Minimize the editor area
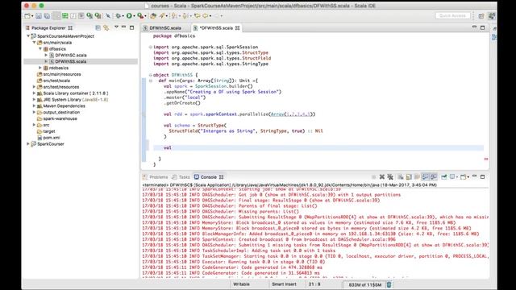 (x=474, y=27)
